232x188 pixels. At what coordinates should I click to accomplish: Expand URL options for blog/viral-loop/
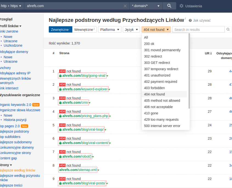click(105, 130)
